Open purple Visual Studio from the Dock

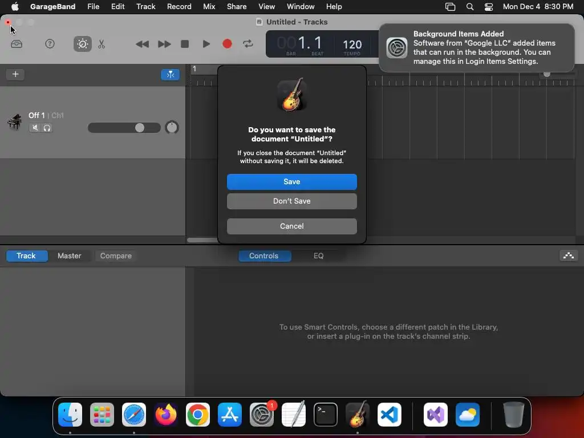click(x=436, y=415)
